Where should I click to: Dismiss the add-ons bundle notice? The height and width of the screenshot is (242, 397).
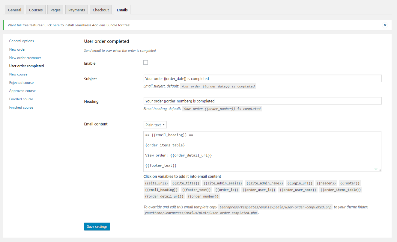click(x=385, y=25)
